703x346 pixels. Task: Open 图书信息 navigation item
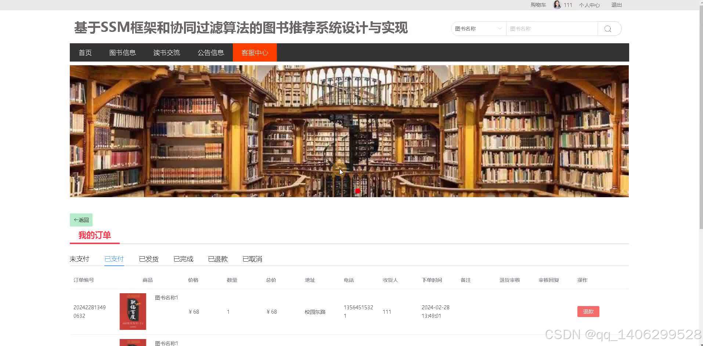click(x=123, y=52)
